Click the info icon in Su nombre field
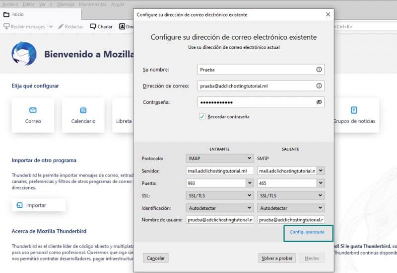Viewport: 397px width, 273px height. 319,70
